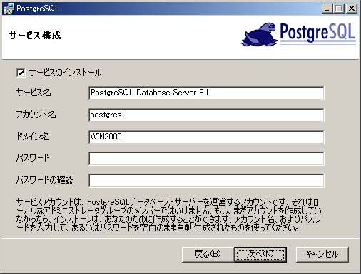Screen dimensions: 361x274
Task: Click the サービスのインストール label text
Action: coord(65,73)
